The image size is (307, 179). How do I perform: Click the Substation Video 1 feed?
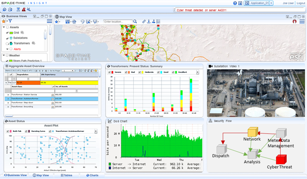(x=256, y=93)
